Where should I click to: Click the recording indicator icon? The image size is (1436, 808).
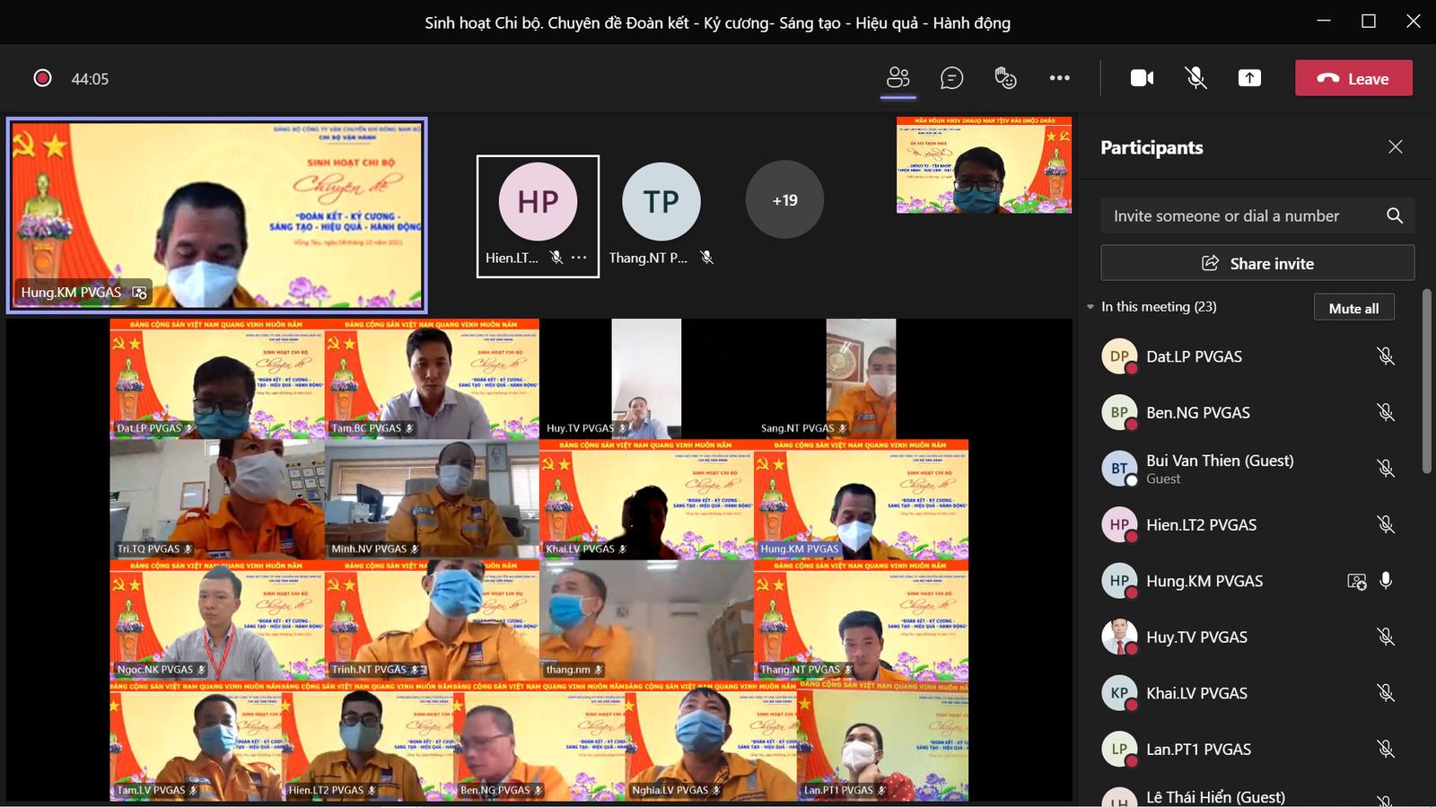click(42, 78)
